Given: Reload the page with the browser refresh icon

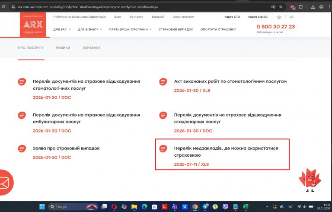Looking at the screenshot, I should (3, 7).
